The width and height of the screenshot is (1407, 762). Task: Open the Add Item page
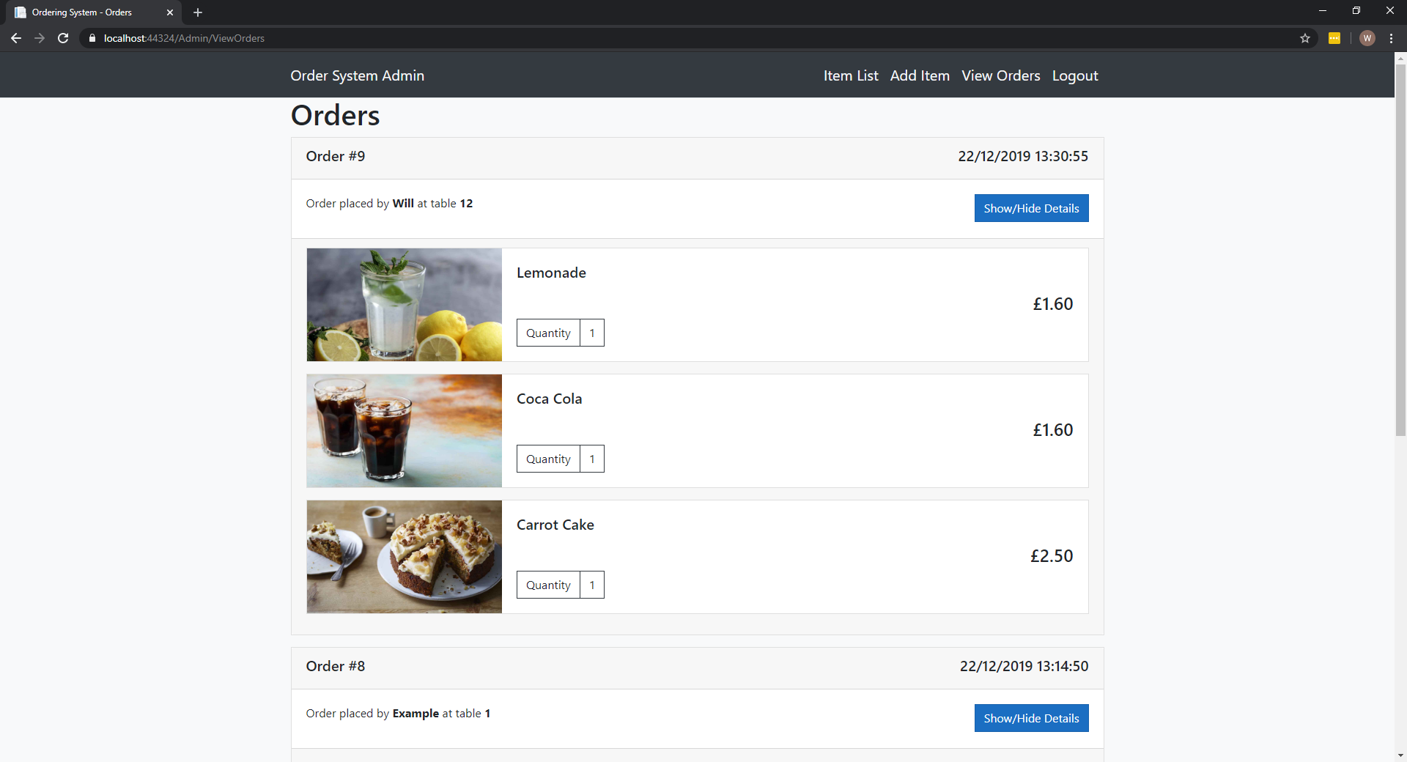point(920,75)
